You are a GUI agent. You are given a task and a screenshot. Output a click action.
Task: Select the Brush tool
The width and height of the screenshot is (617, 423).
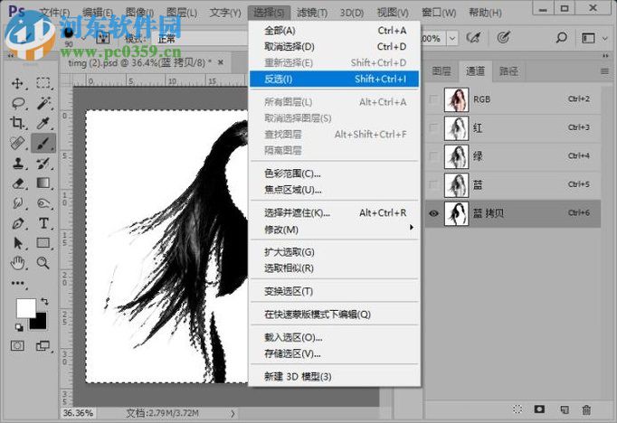(x=43, y=143)
